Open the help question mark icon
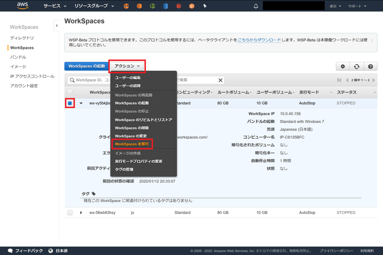Viewport: 383px width, 255px height. coord(370,67)
